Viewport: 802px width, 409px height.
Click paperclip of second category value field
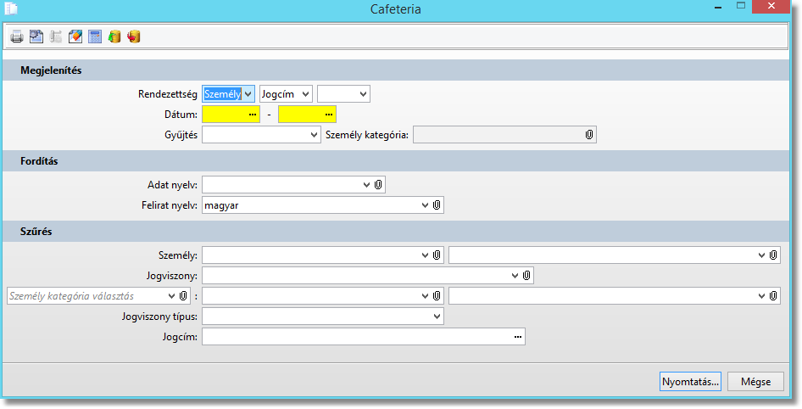tap(773, 296)
